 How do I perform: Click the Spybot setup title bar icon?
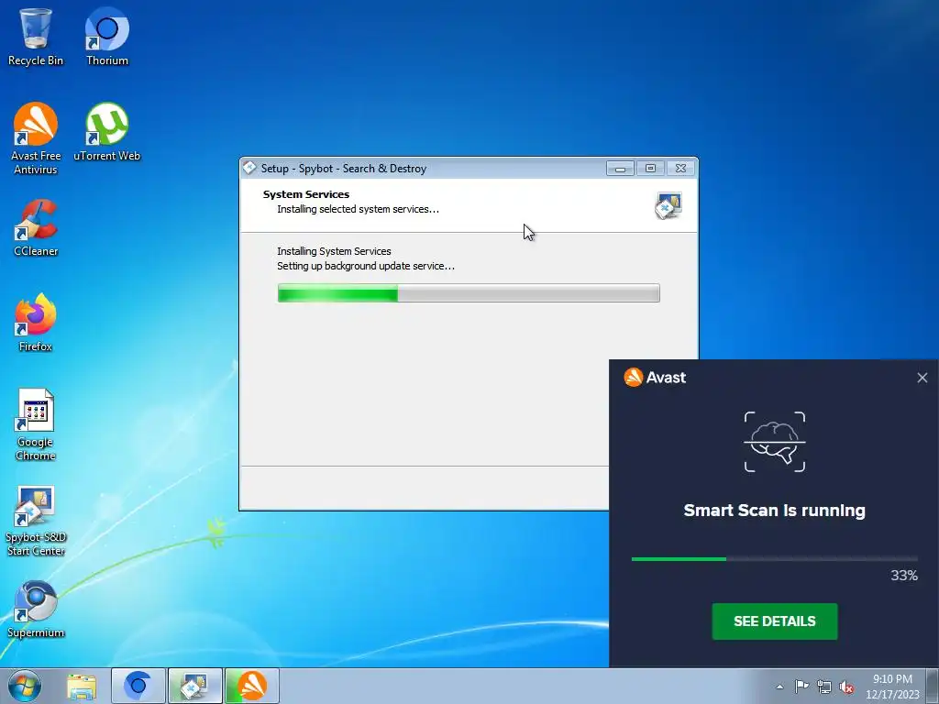tap(249, 169)
